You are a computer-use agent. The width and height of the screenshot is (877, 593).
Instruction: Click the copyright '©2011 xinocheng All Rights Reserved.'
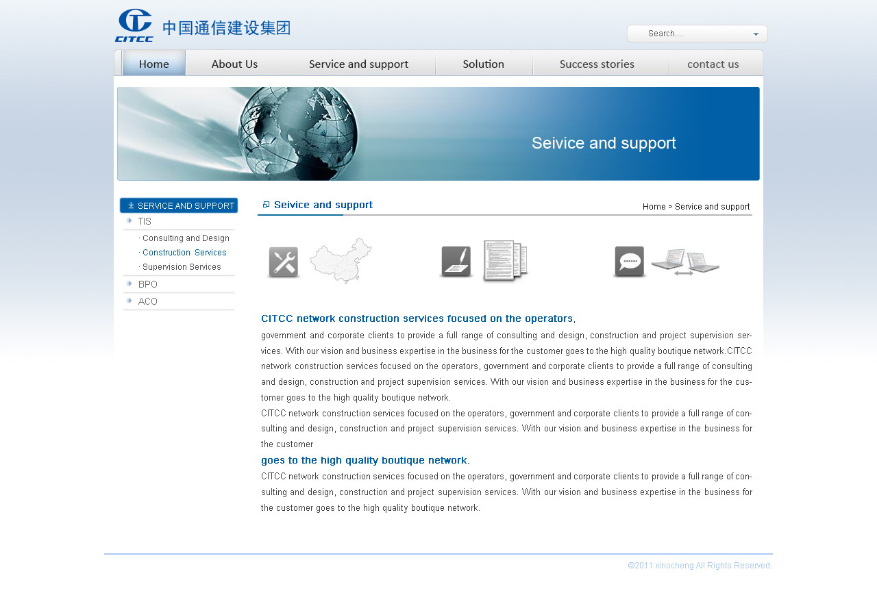coord(700,566)
